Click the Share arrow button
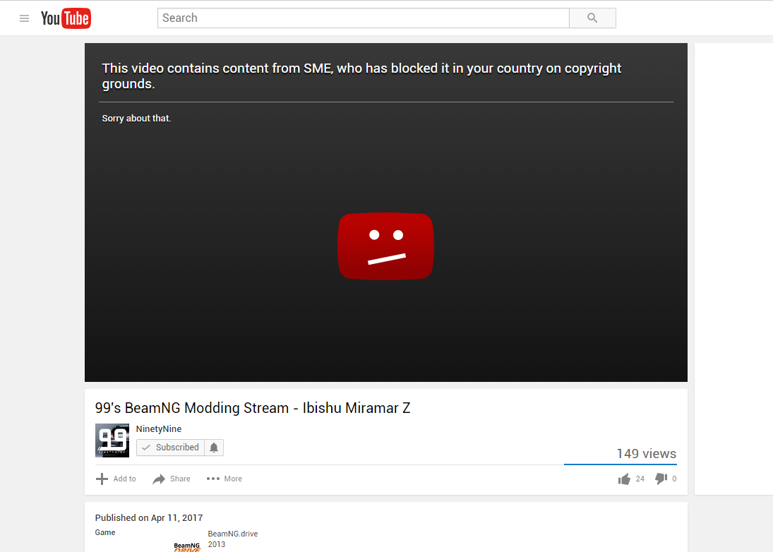Screen dimensions: 773x552 coord(172,479)
